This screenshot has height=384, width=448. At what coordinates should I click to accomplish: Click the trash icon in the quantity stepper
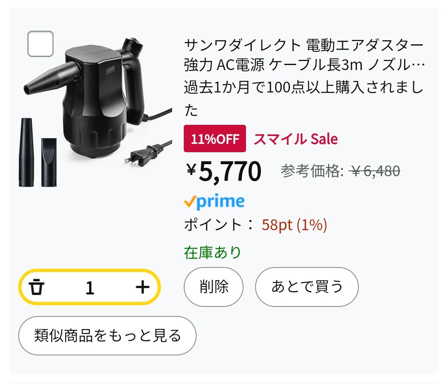37,287
